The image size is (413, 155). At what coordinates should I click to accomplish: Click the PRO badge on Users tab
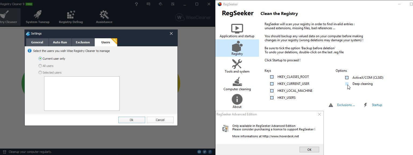pyautogui.click(x=115, y=41)
